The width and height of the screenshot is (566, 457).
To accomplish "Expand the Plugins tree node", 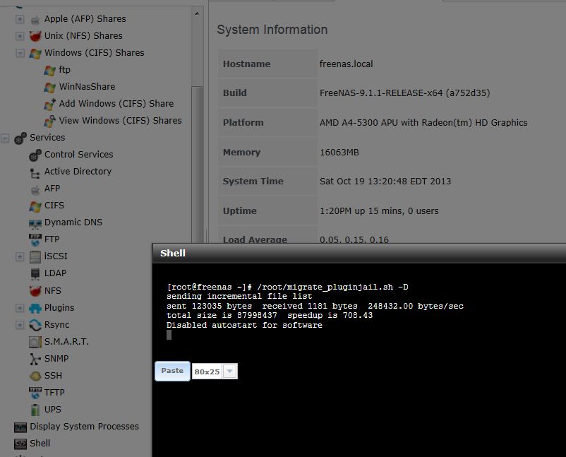I will coord(20,308).
